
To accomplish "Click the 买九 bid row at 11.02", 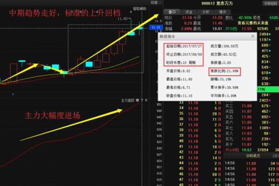I will [248, 139].
